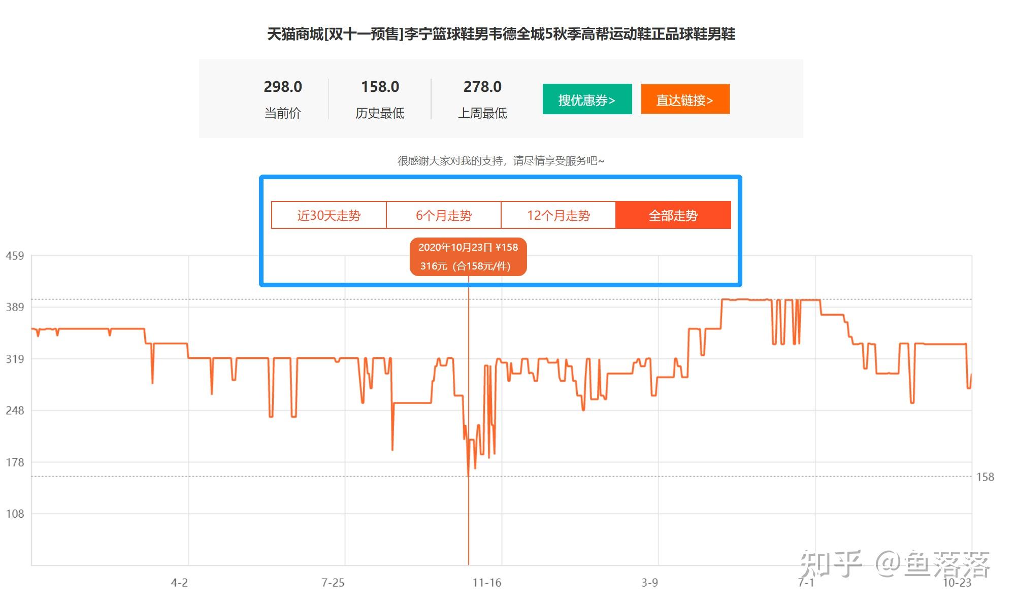Switch to 近30天走势 tab

click(329, 215)
